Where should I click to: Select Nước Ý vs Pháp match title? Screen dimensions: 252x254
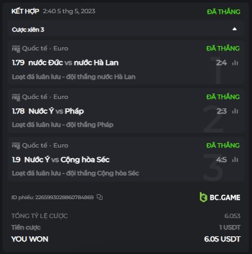coord(56,111)
